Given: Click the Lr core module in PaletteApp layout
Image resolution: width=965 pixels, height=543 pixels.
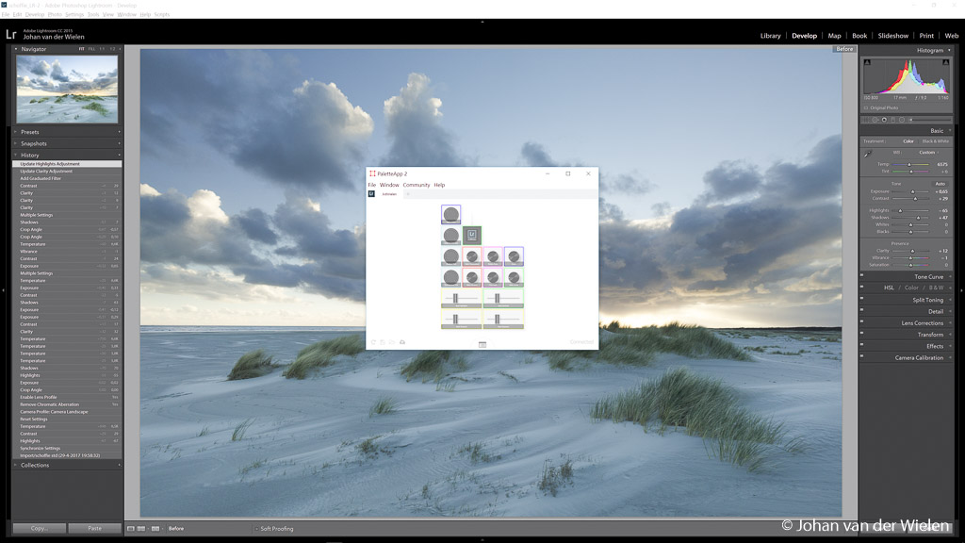Looking at the screenshot, I should (472, 235).
